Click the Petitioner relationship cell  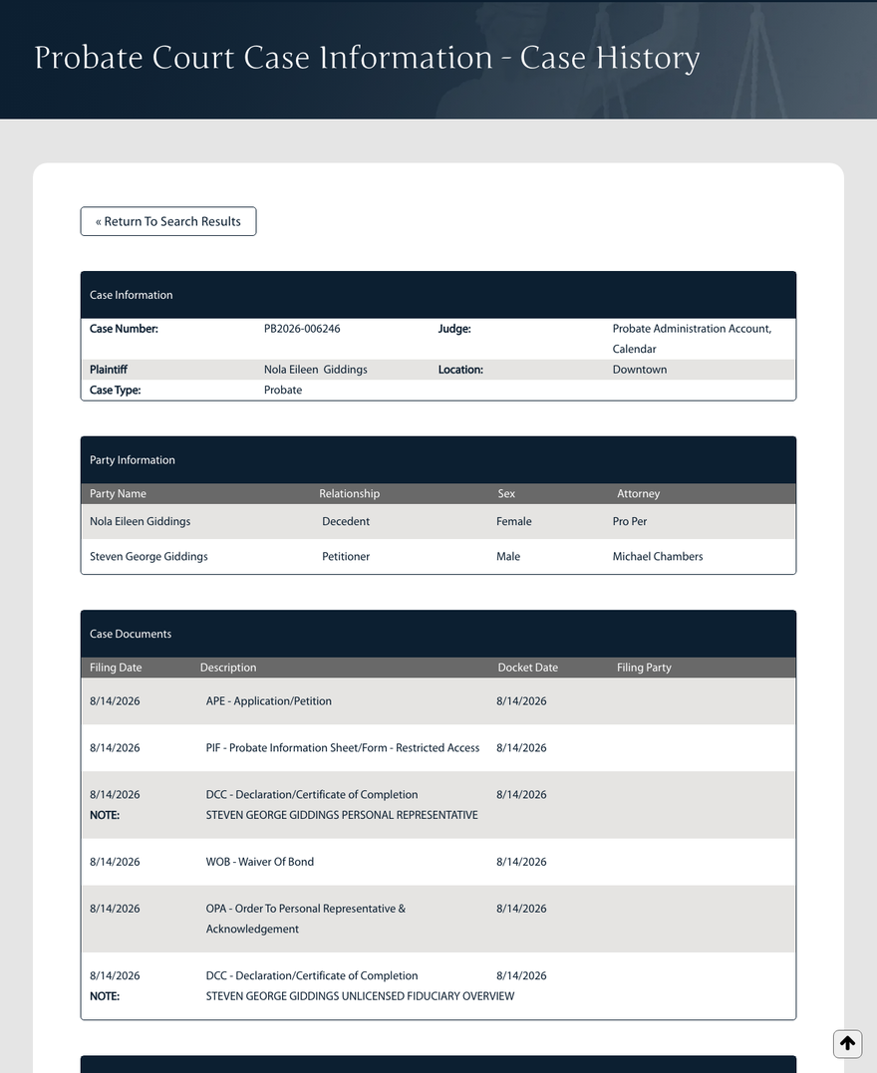pyautogui.click(x=346, y=556)
